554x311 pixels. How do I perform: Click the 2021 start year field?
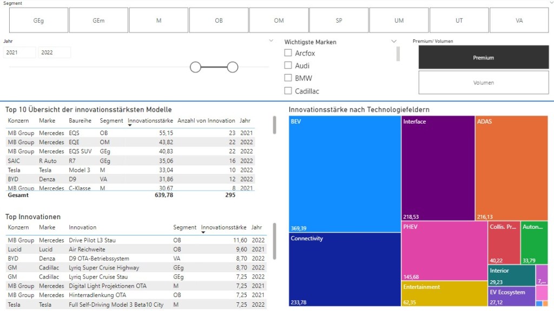tap(19, 52)
